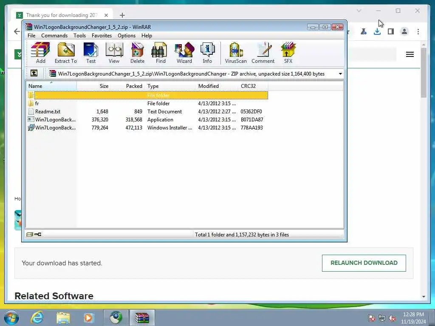
Task: Select the Readme.txt file
Action: (x=147, y=112)
